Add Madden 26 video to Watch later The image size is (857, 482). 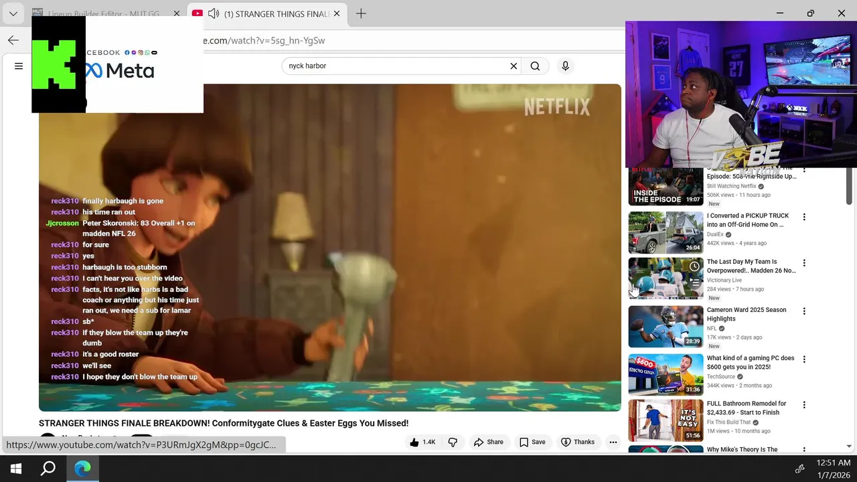[x=694, y=266]
